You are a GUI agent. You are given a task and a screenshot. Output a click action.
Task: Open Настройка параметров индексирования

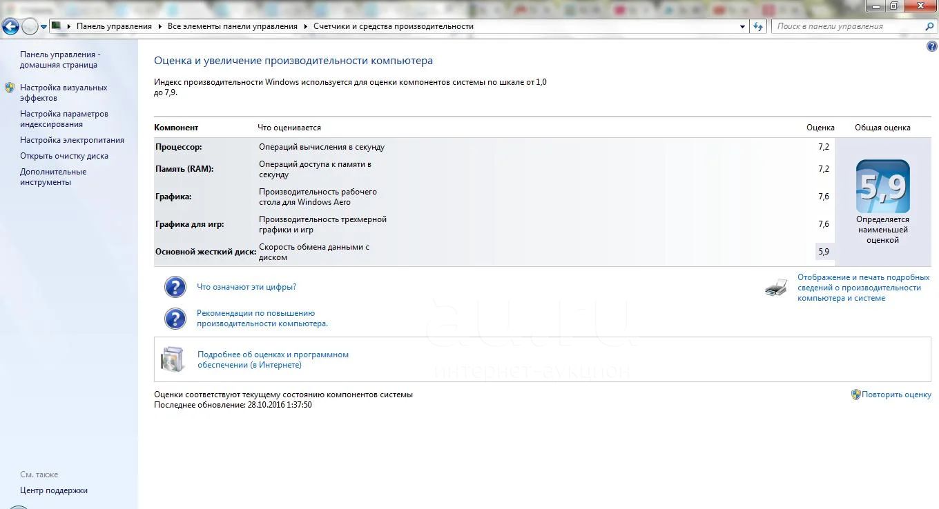tap(64, 119)
